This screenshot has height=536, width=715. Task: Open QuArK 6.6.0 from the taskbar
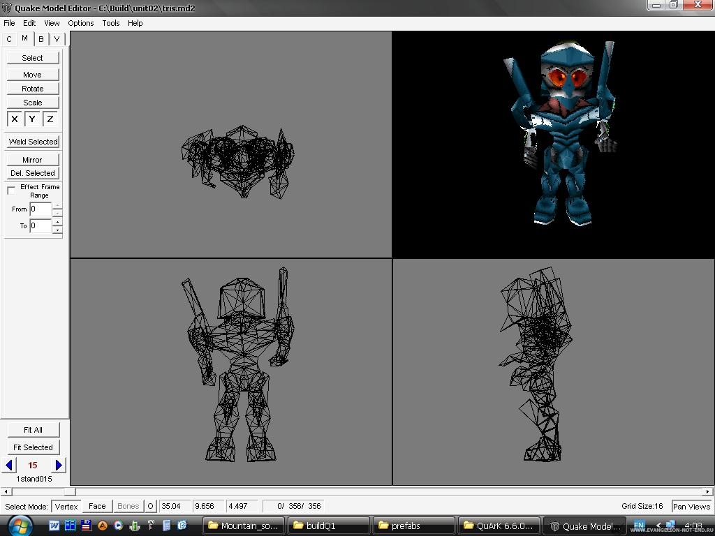(x=499, y=526)
